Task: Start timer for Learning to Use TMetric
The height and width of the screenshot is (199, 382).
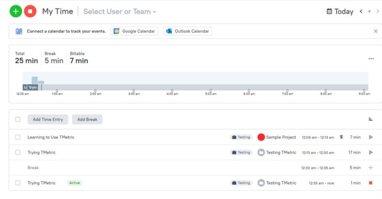Action: (x=371, y=137)
